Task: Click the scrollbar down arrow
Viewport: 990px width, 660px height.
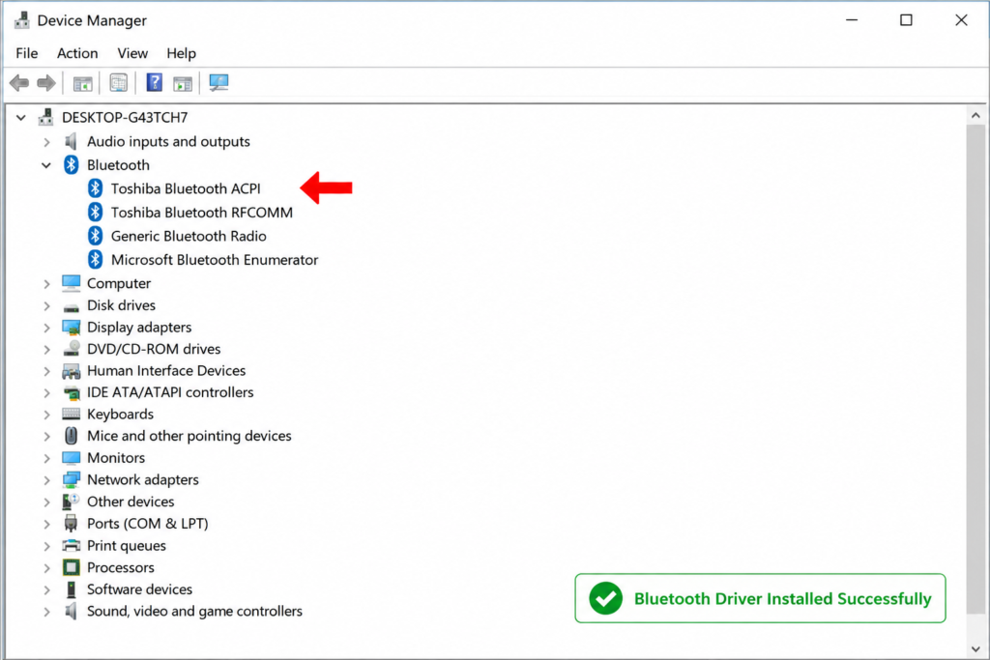Action: click(975, 648)
